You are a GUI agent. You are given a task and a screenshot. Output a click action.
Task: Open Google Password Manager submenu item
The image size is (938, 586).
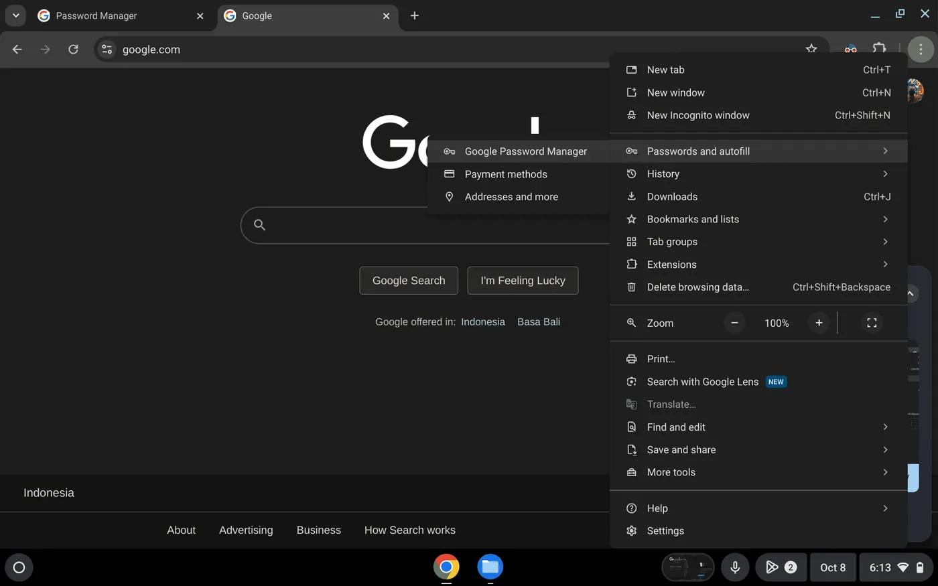click(x=519, y=151)
